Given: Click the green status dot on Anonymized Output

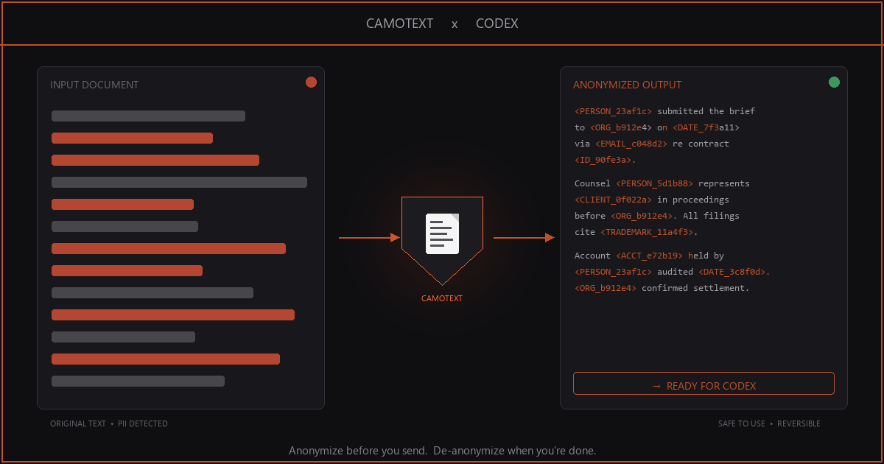Looking at the screenshot, I should (x=834, y=82).
